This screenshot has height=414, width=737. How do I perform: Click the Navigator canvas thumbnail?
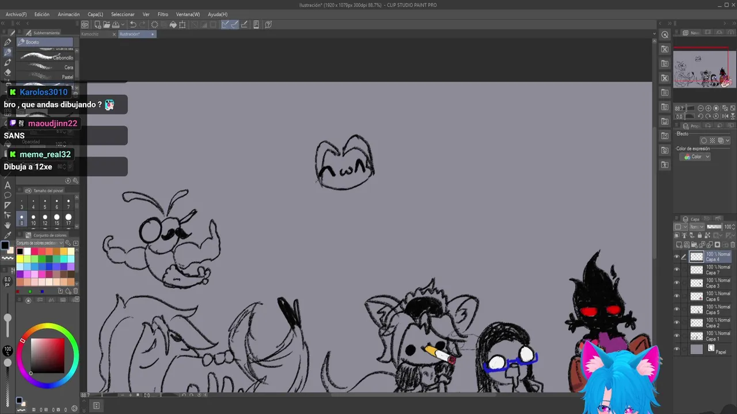click(x=704, y=69)
